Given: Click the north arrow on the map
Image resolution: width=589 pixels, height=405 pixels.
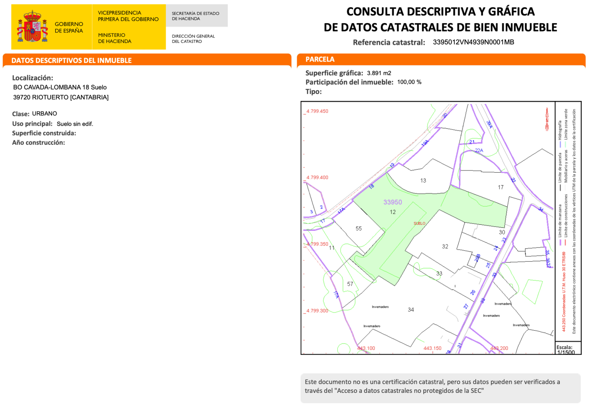Looking at the screenshot, I should 547,119.
